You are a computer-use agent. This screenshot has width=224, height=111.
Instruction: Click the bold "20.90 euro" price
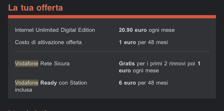tap(133, 30)
